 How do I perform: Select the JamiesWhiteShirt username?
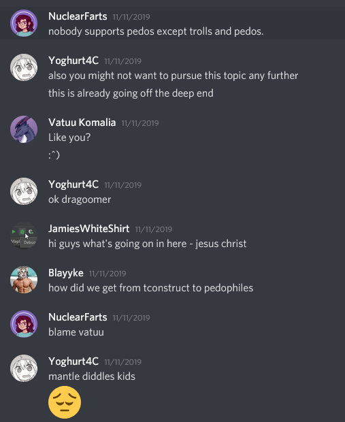89,229
